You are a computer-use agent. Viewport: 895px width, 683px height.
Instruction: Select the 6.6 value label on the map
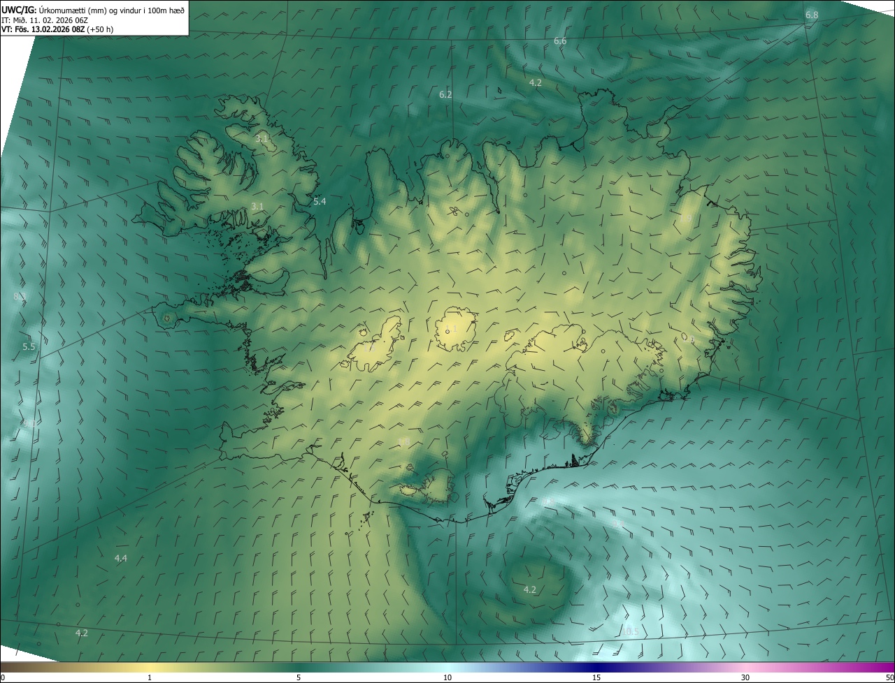(x=560, y=41)
